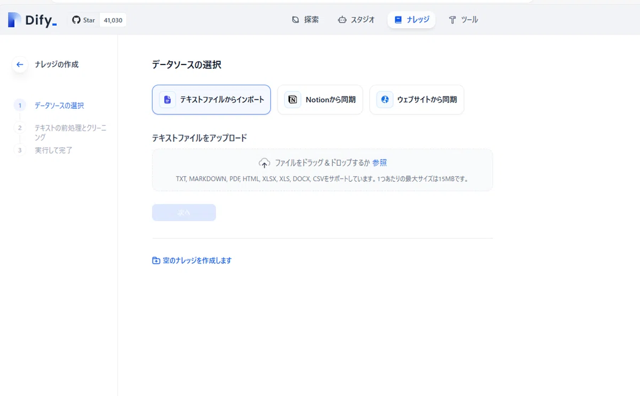
Task: Click the GitHub octocat icon
Action: [x=76, y=20]
